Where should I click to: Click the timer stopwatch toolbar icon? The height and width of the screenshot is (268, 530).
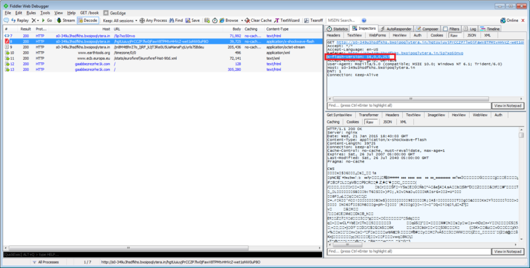click(215, 21)
